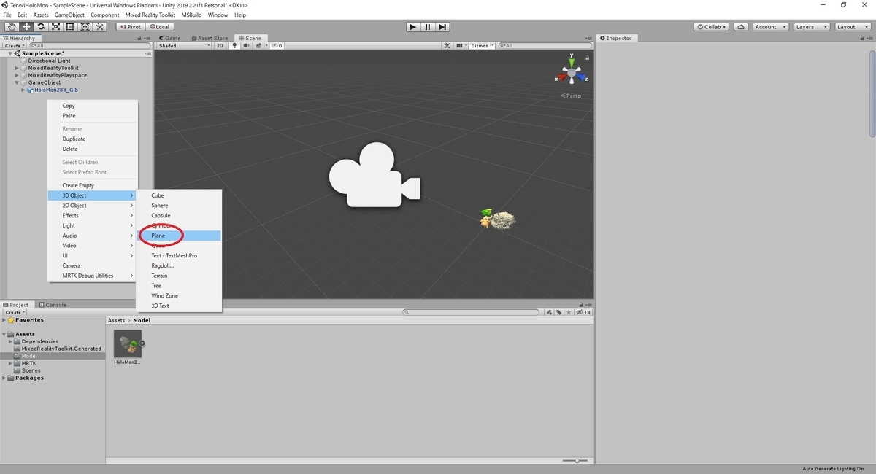
Task: Adjust the Project icon size slider
Action: coord(577,461)
